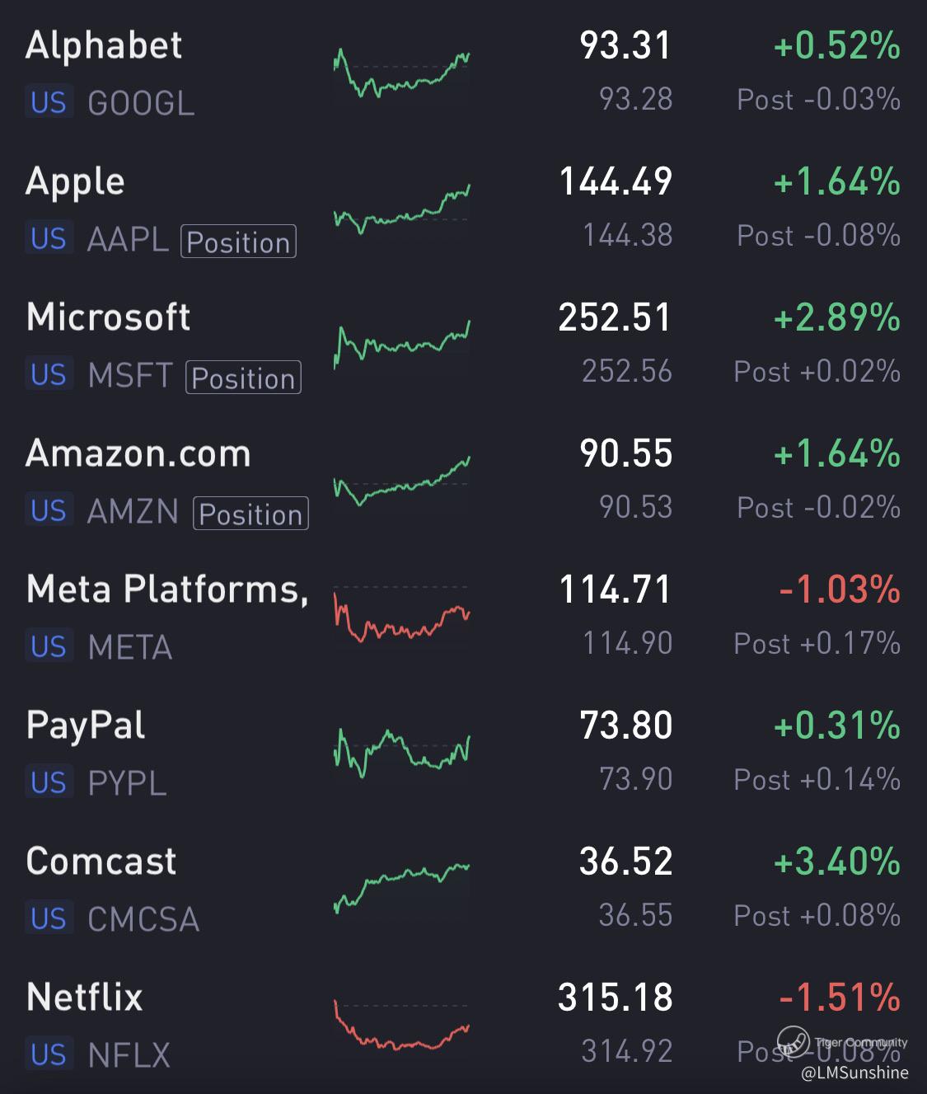The height and width of the screenshot is (1094, 927).
Task: Tap the US market badge beside GOOGL
Action: pyautogui.click(x=49, y=102)
